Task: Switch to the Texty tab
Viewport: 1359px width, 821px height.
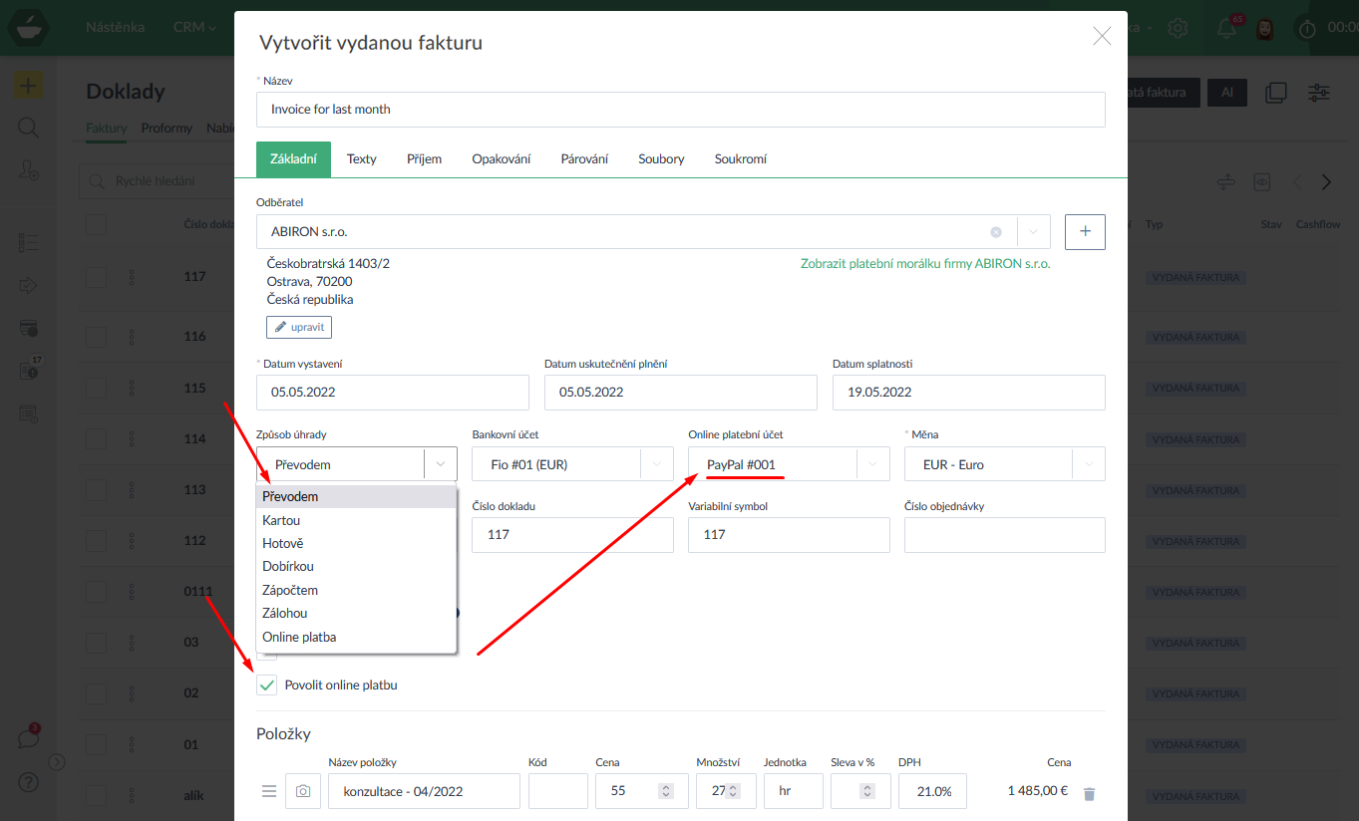Action: point(361,159)
